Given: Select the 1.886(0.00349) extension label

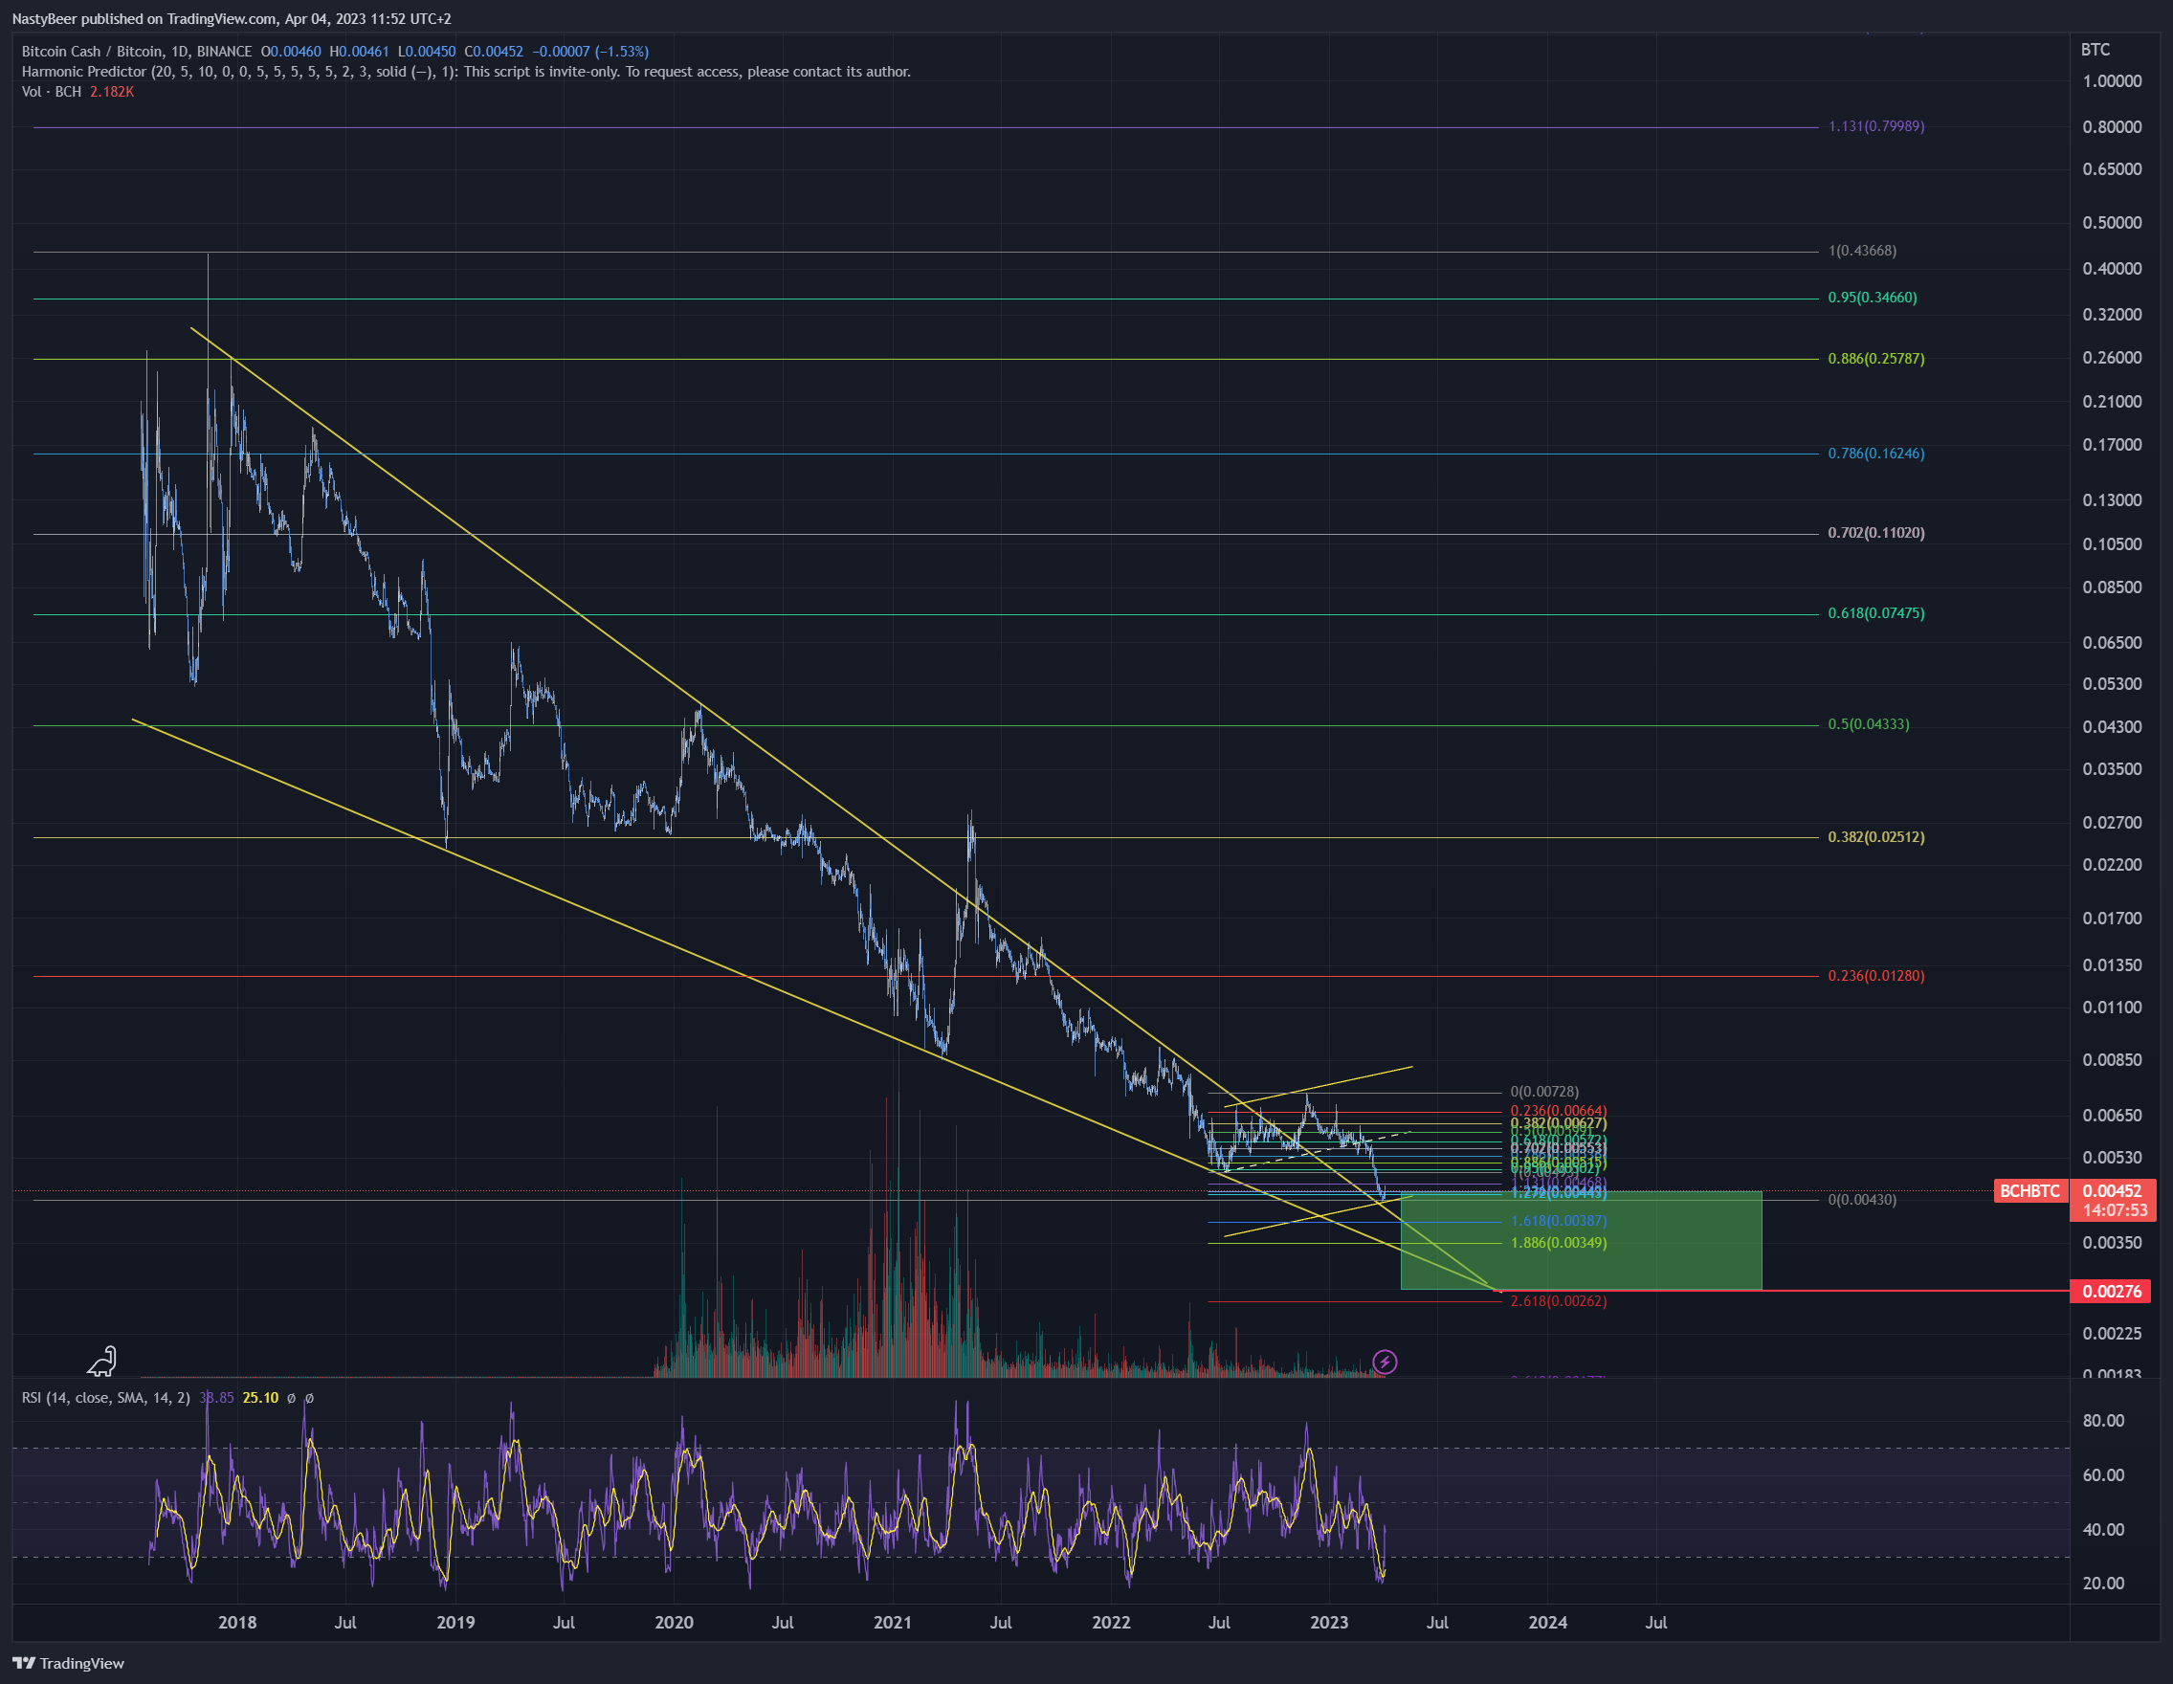Looking at the screenshot, I should 1558,1242.
